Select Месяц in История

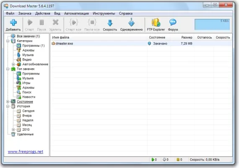(x=27, y=125)
